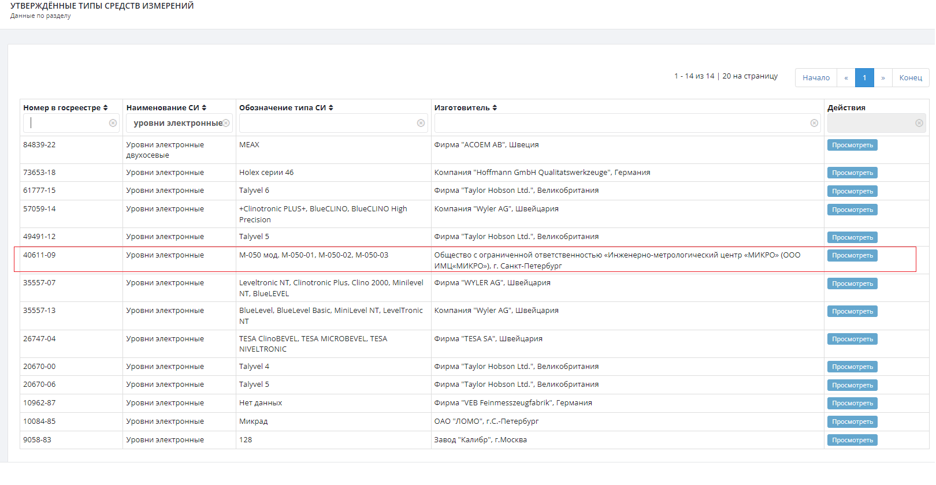Open 'Просмотреть' for Holex серии 46
The height and width of the screenshot is (485, 936).
coord(852,173)
